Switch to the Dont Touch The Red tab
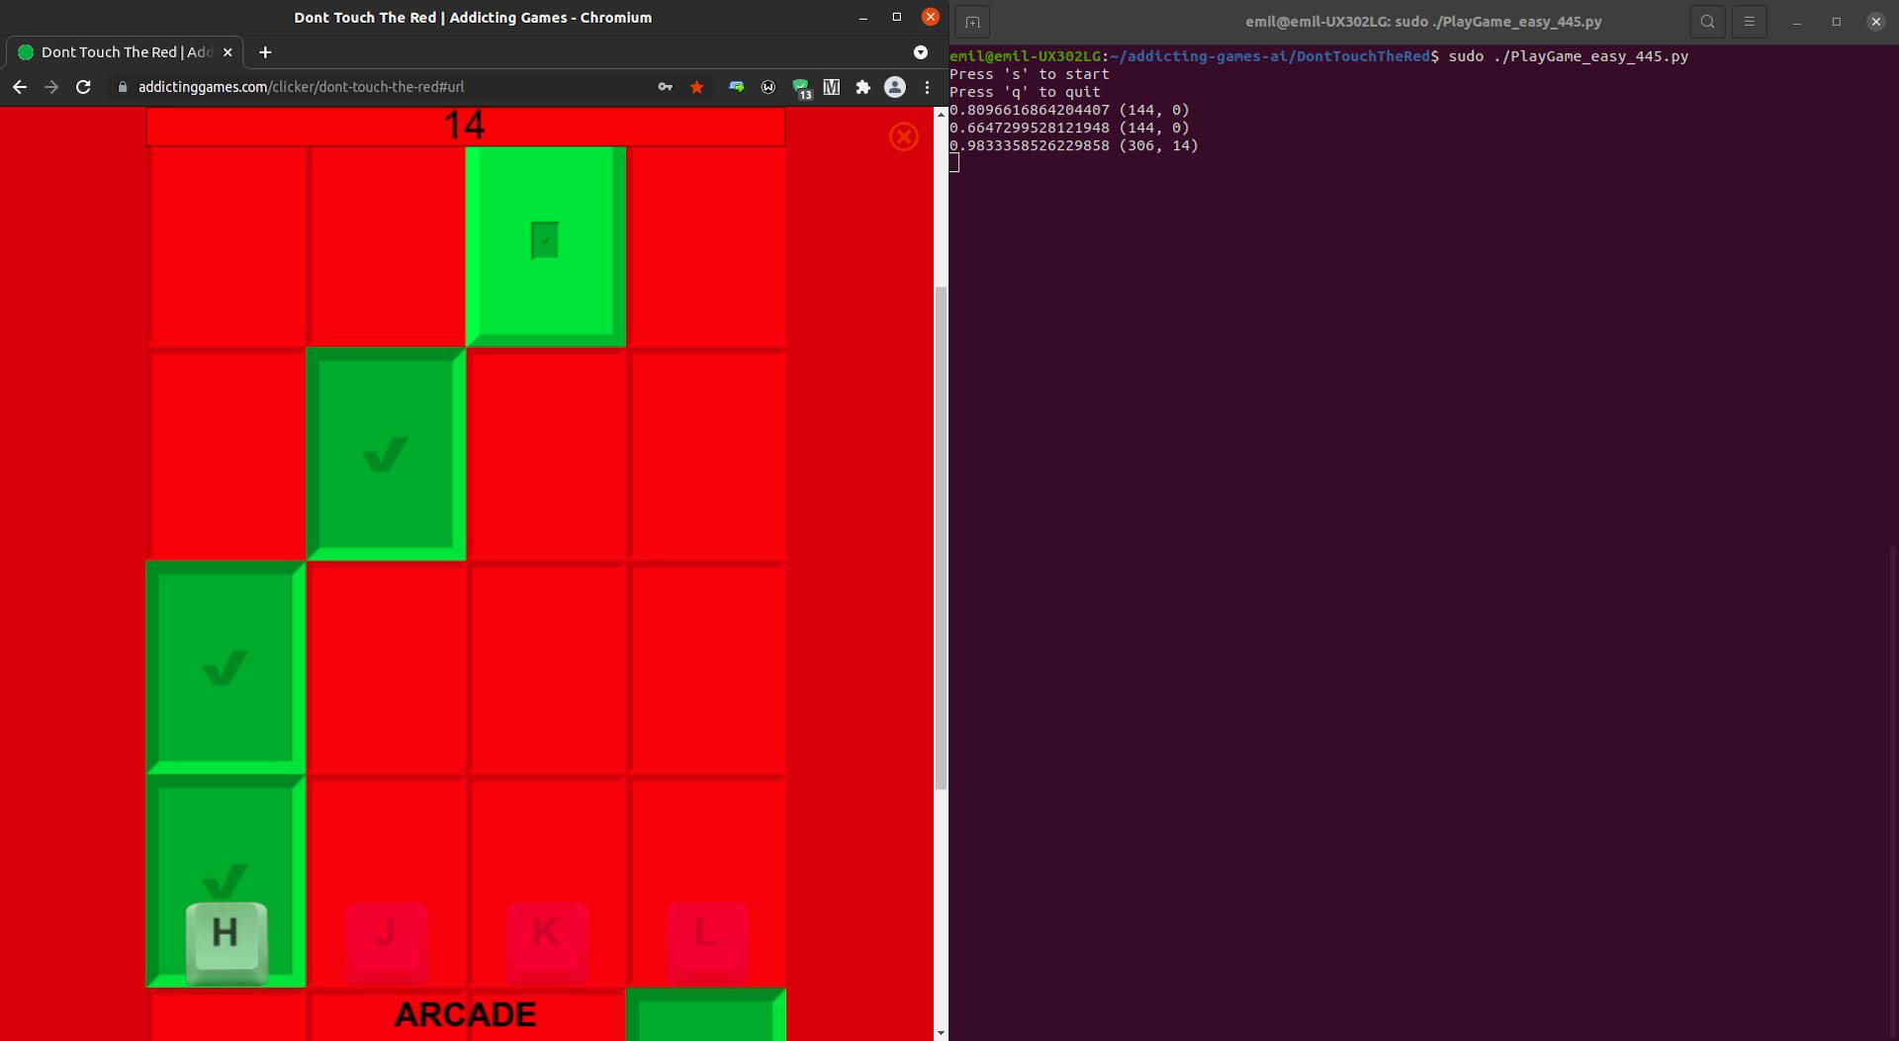This screenshot has width=1899, height=1041. tap(119, 52)
